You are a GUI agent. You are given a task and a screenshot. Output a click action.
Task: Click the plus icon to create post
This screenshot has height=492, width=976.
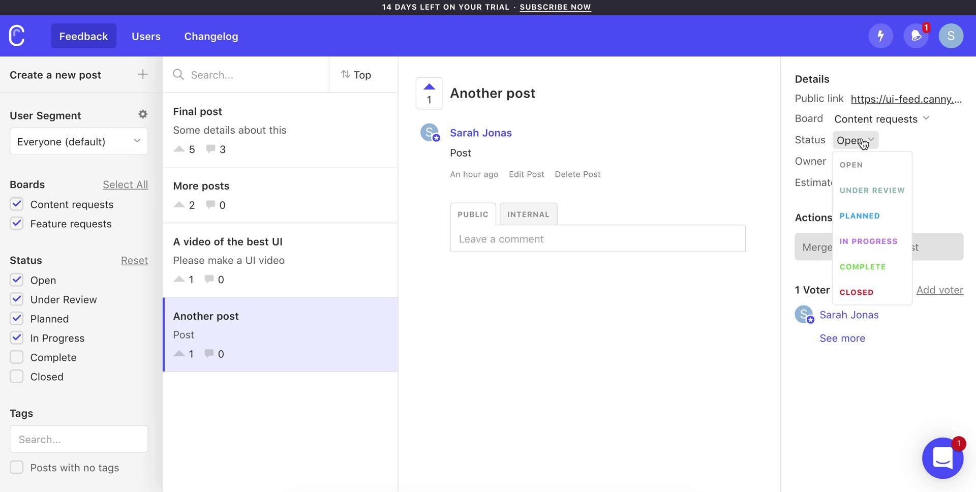(x=143, y=74)
